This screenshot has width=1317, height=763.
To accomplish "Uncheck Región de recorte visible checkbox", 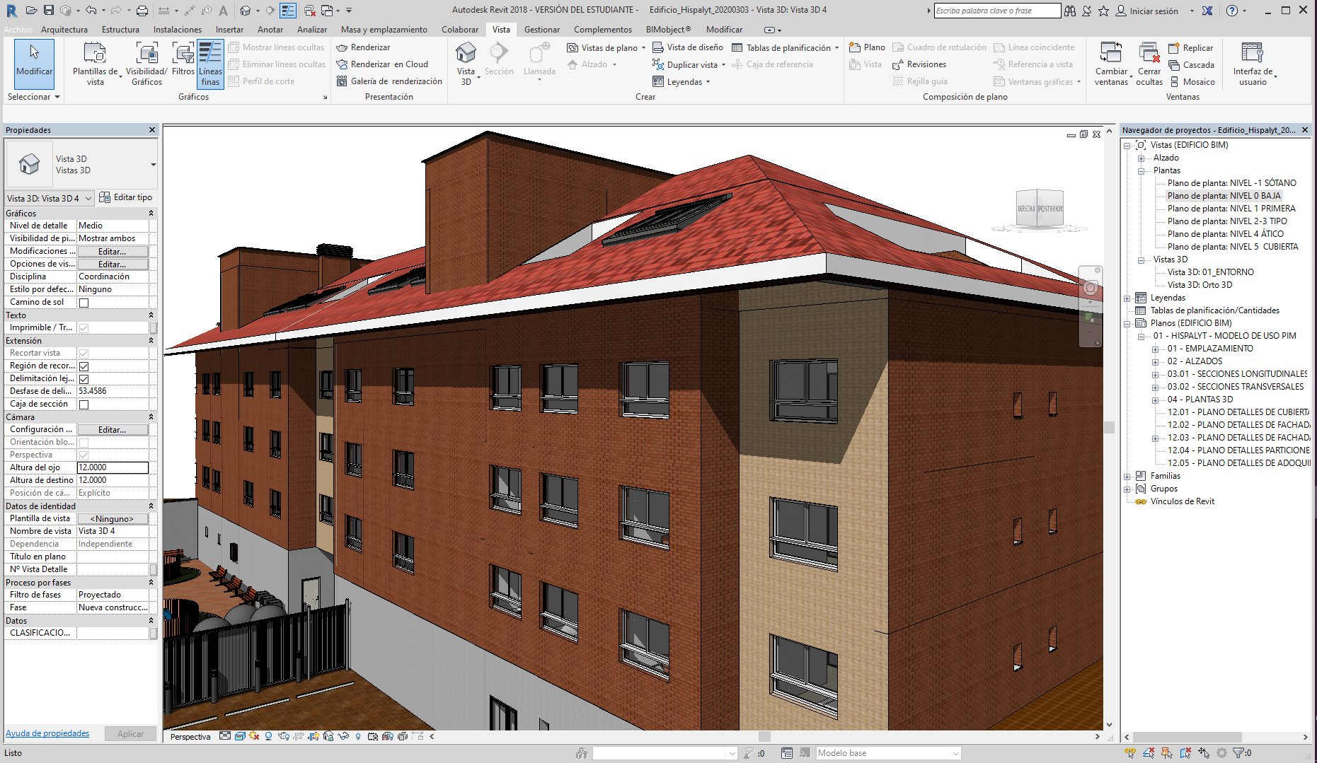I will [84, 366].
